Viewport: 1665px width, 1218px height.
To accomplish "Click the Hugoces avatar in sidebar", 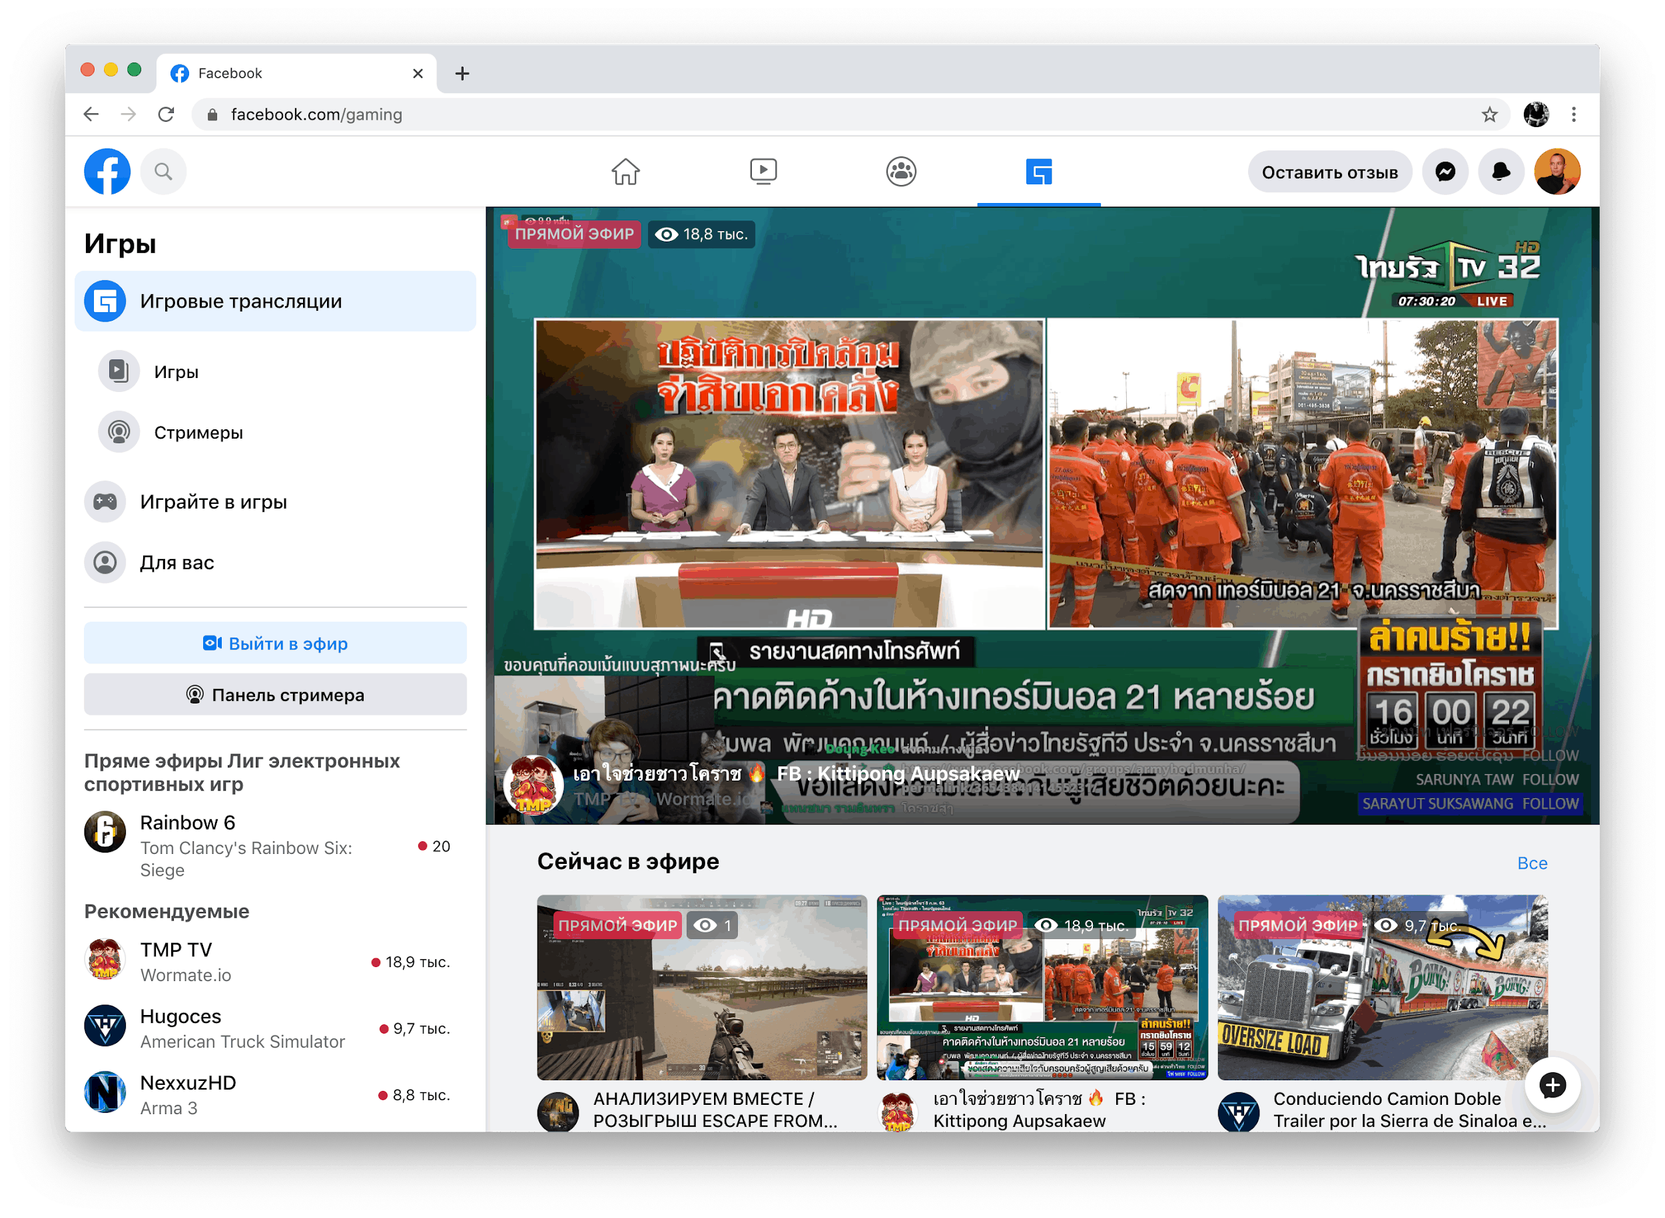I will tap(105, 1026).
